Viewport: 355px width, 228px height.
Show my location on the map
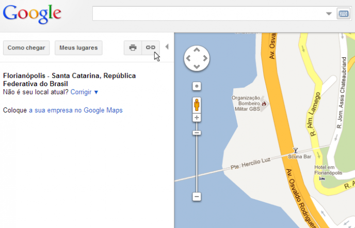pyautogui.click(x=197, y=86)
